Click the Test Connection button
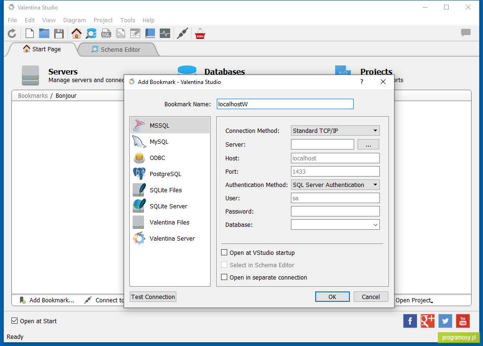This screenshot has height=346, width=483. click(x=153, y=297)
